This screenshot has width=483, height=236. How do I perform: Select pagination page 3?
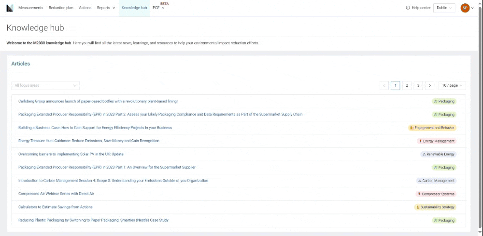(418, 85)
